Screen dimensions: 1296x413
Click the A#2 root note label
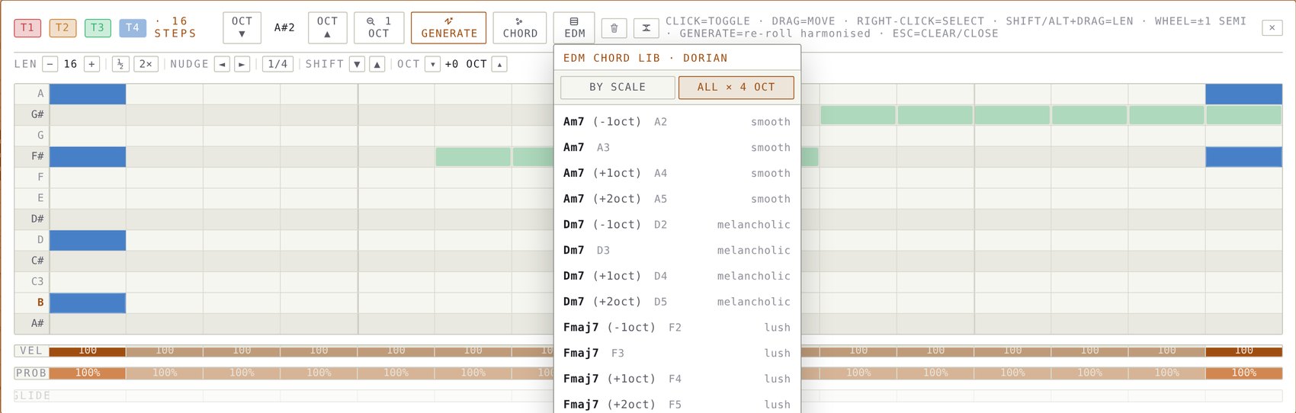pos(284,27)
